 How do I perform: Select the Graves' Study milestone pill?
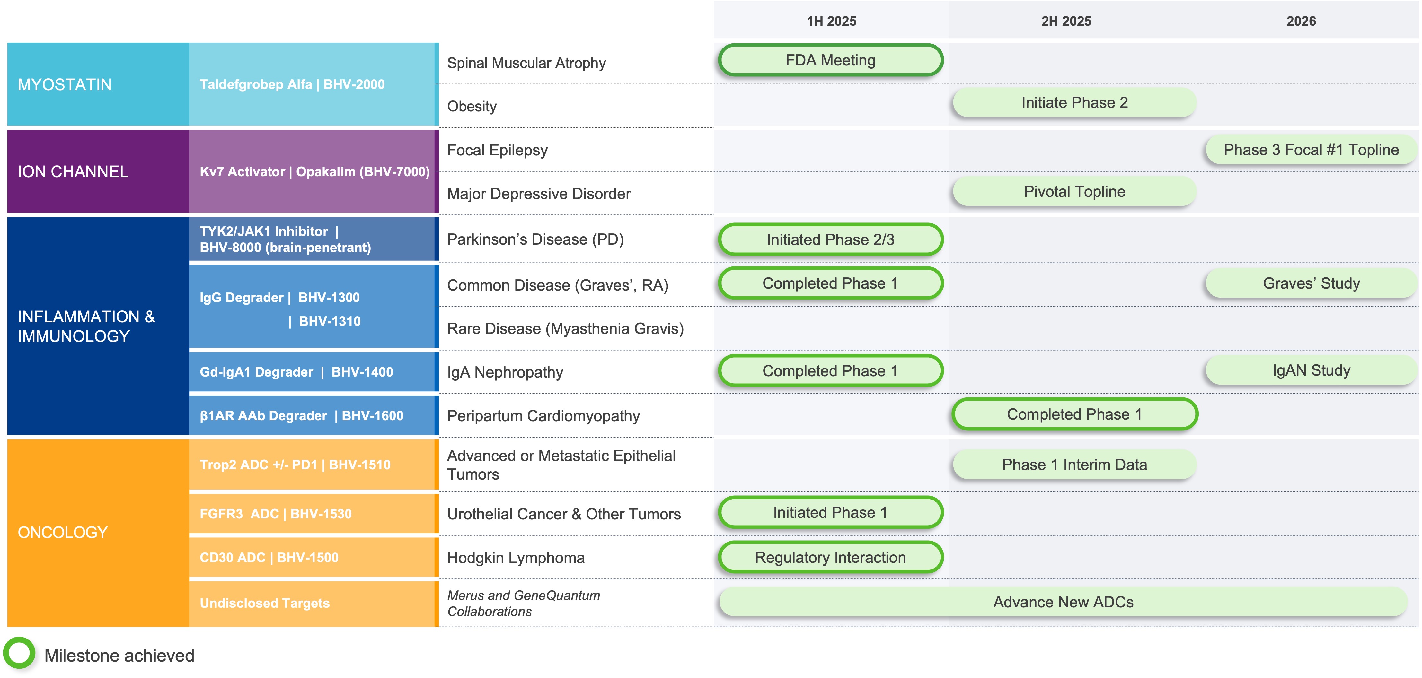point(1311,283)
